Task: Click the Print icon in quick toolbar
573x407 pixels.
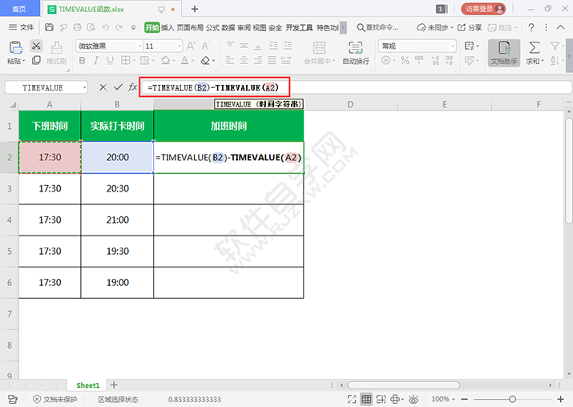Action: point(77,27)
